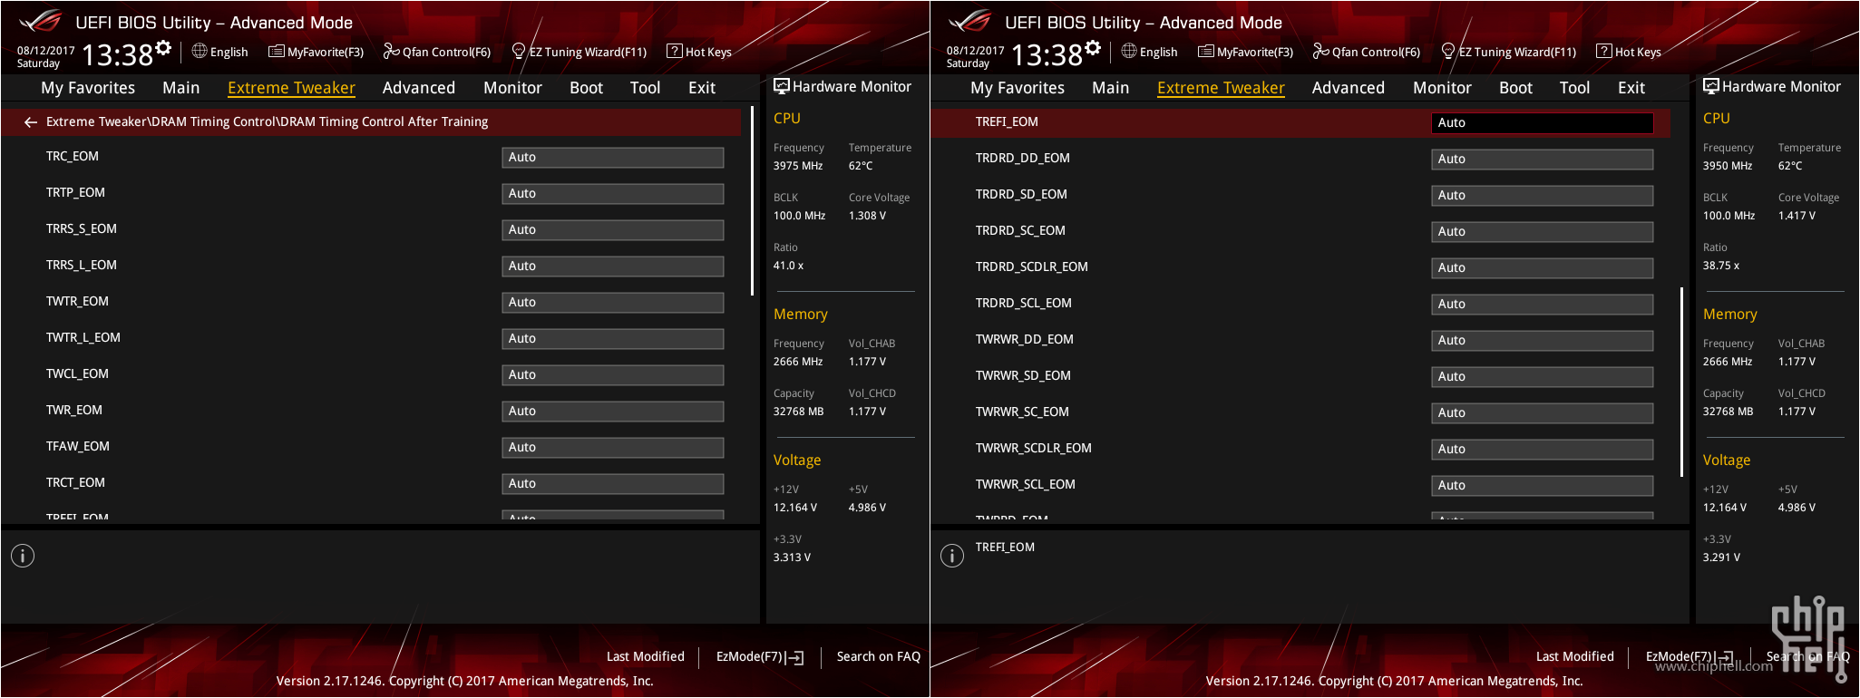Click EzMode(F7) in right BIOS footer
This screenshot has width=1860, height=698.
pyautogui.click(x=1690, y=656)
